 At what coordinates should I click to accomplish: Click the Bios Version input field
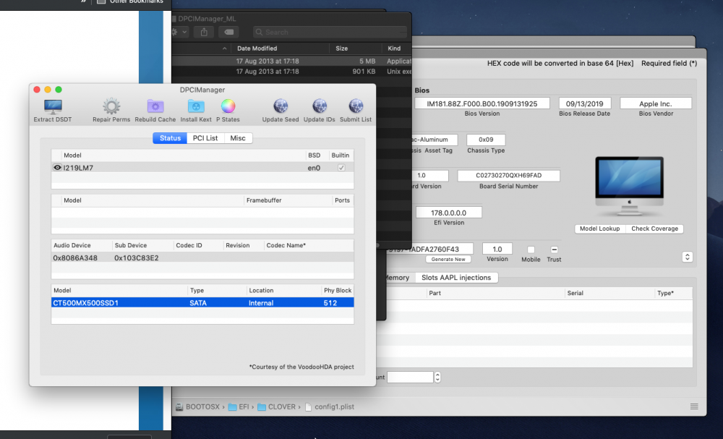coord(482,103)
